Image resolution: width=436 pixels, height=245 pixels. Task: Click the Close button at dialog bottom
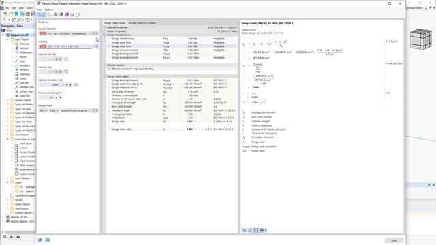pyautogui.click(x=394, y=240)
